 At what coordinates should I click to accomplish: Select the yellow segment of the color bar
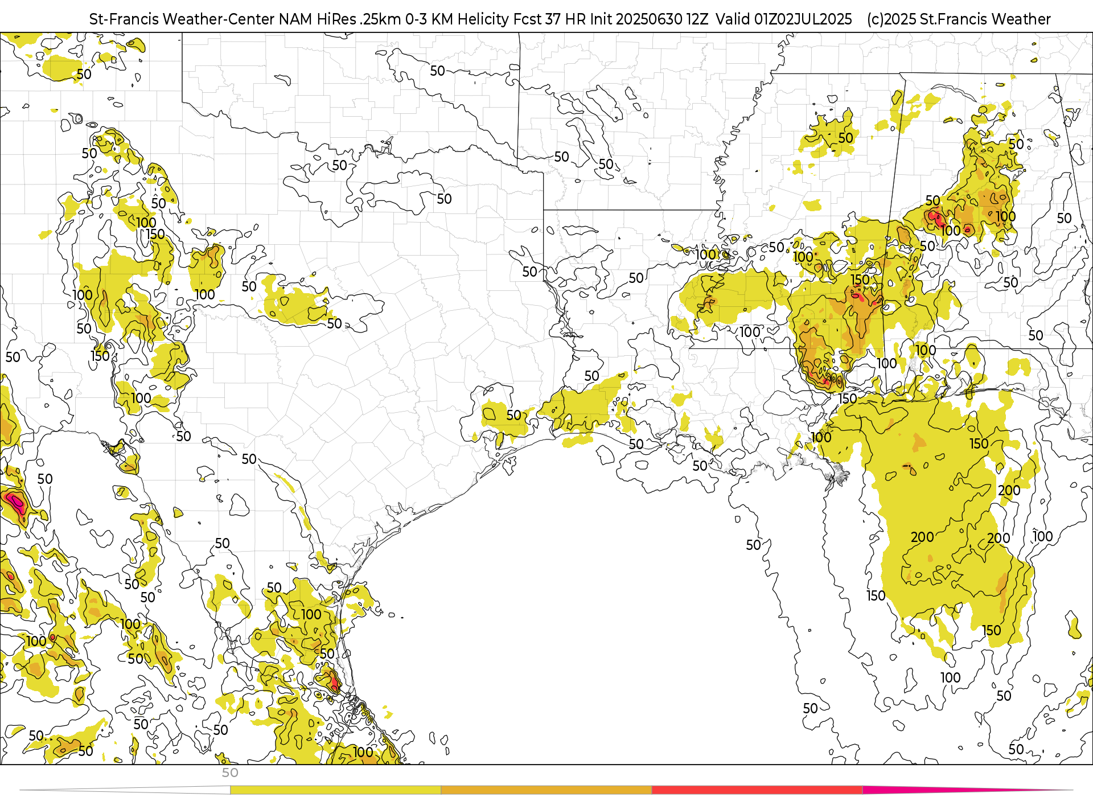335,790
